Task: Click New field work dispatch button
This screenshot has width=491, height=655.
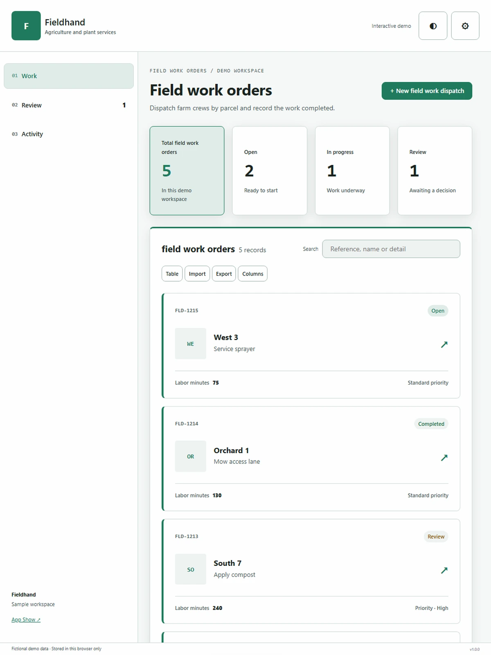Action: point(427,91)
